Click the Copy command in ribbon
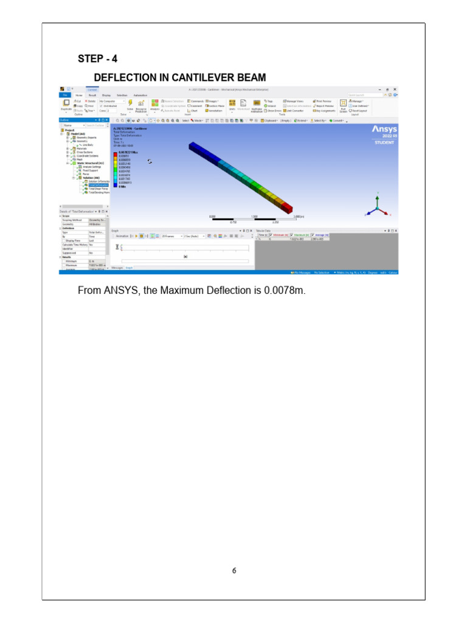The height and width of the screenshot is (623, 467). [78, 106]
